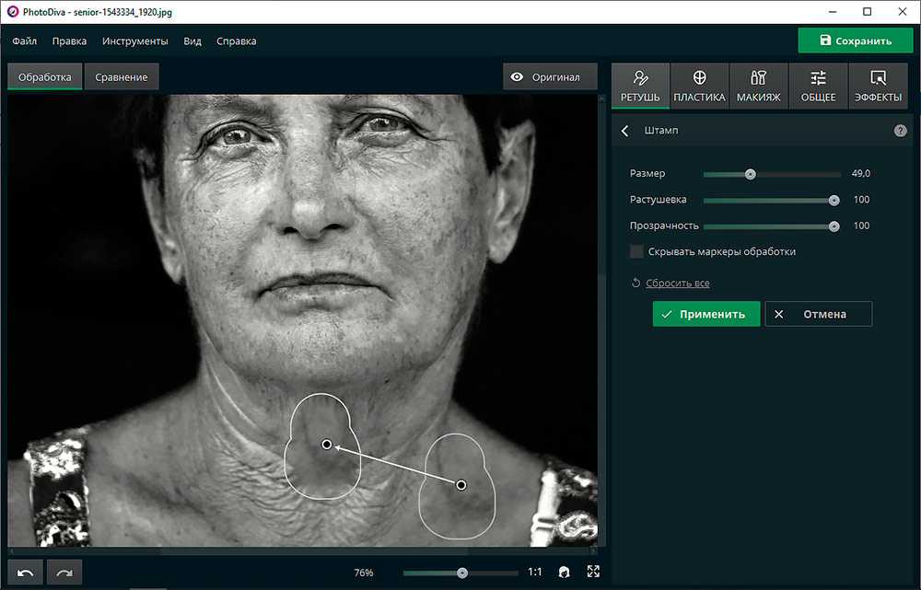Viewport: 921px width, 590px height.
Task: Click the Размер slider handle
Action: [x=751, y=174]
